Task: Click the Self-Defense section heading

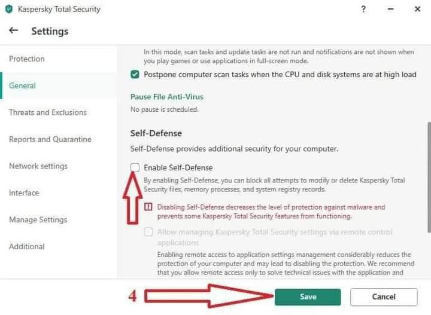Action: (x=156, y=133)
